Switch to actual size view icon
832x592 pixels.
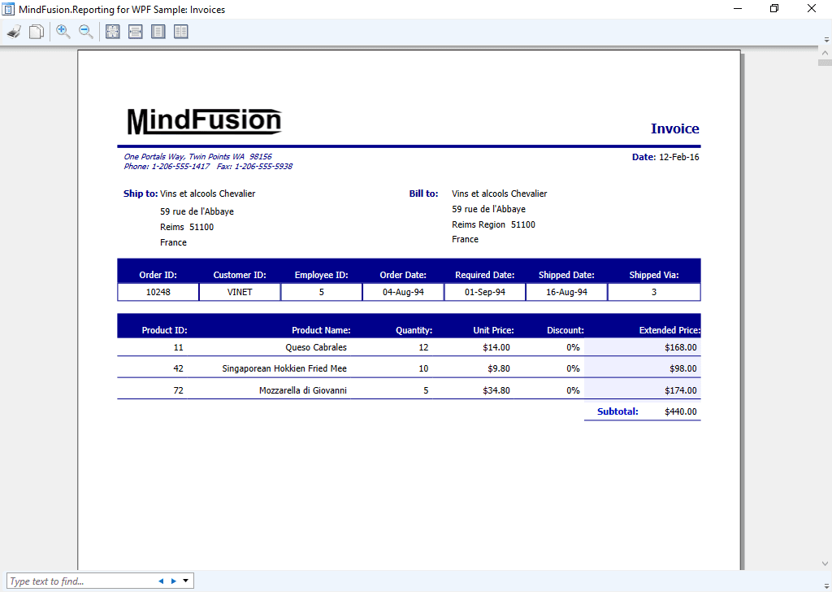[112, 32]
